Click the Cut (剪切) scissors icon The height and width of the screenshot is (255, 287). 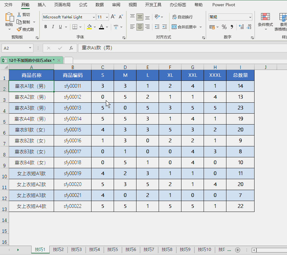tap(19, 15)
